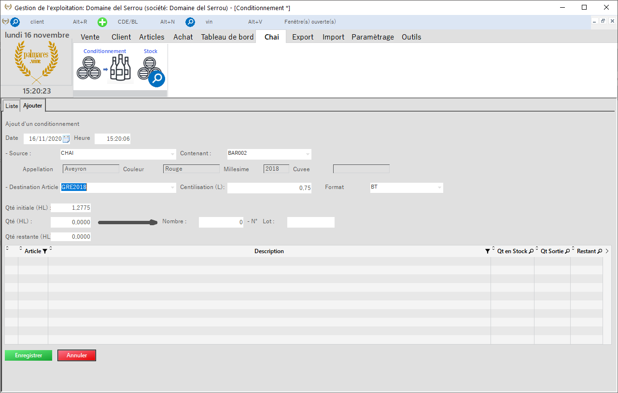
Task: Open the Paramètrage menu
Action: coord(372,37)
